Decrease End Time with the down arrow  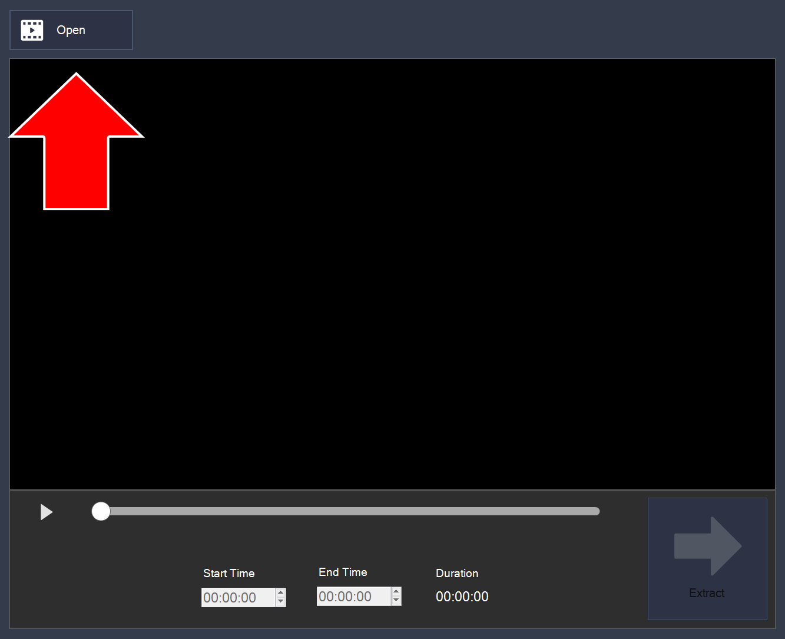tap(396, 601)
